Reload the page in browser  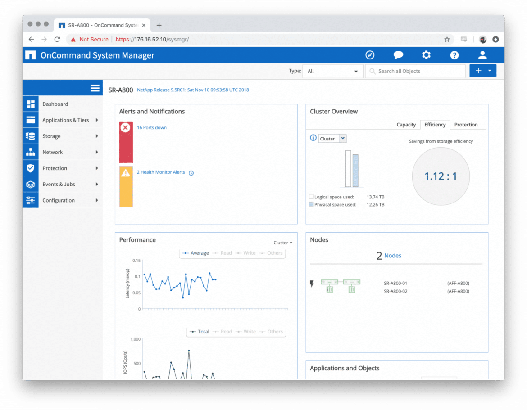click(57, 39)
